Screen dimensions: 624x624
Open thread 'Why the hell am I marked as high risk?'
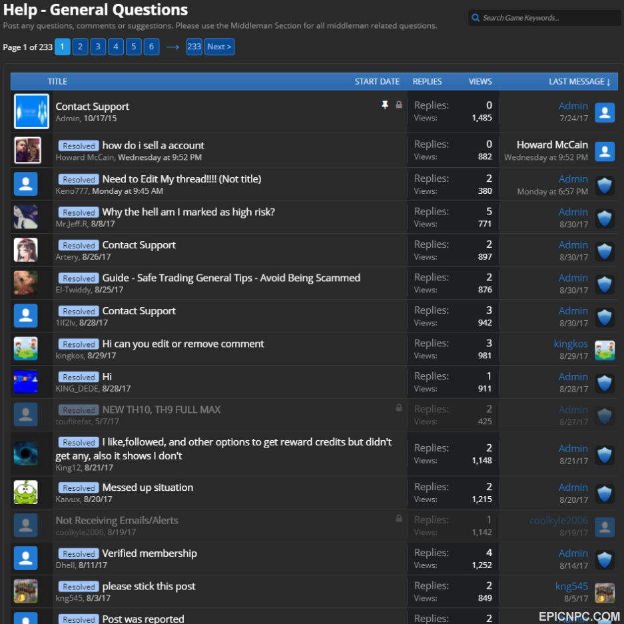[188, 212]
